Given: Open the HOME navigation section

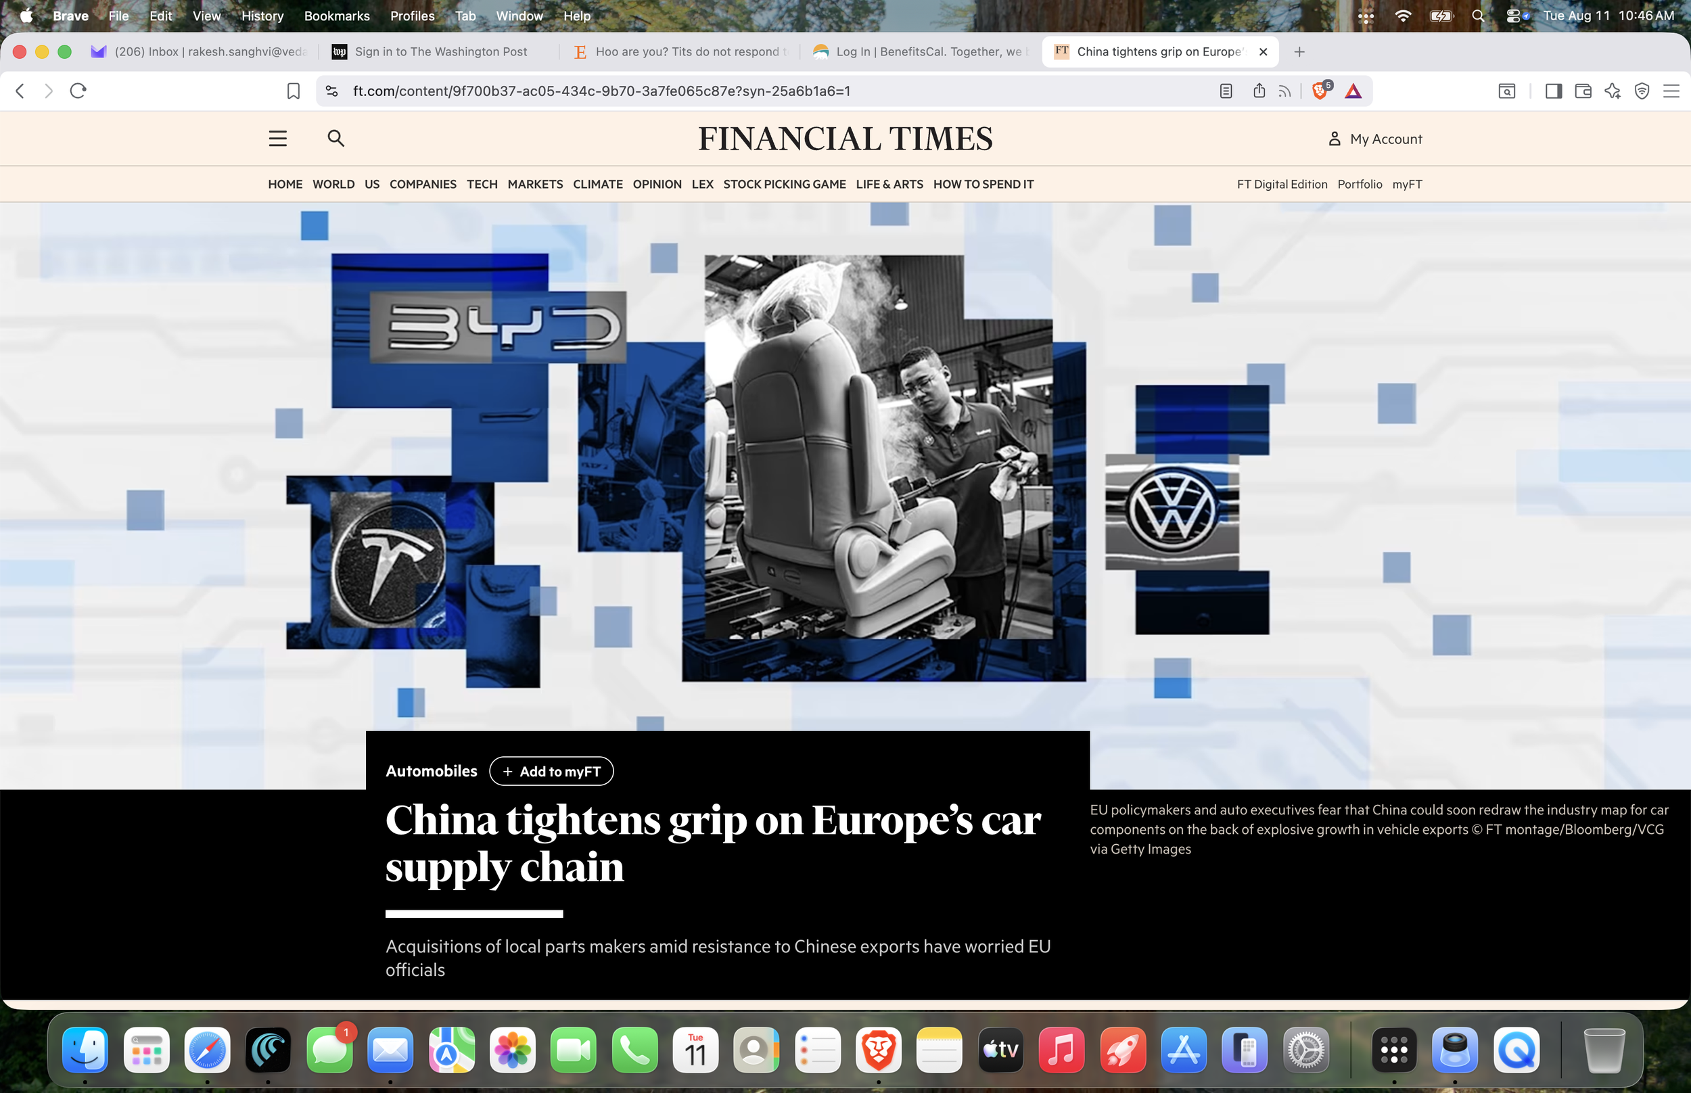Looking at the screenshot, I should click(285, 184).
